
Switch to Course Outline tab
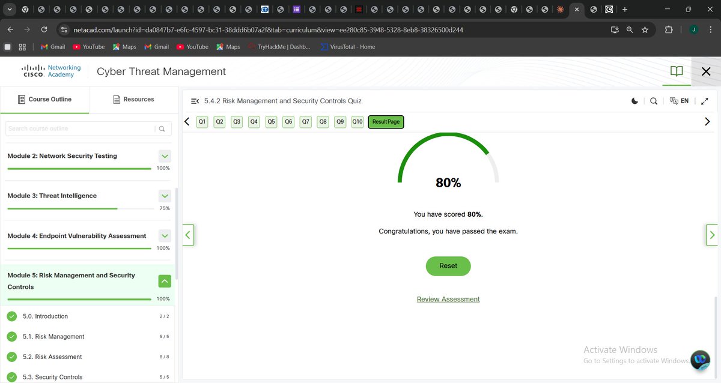[45, 100]
